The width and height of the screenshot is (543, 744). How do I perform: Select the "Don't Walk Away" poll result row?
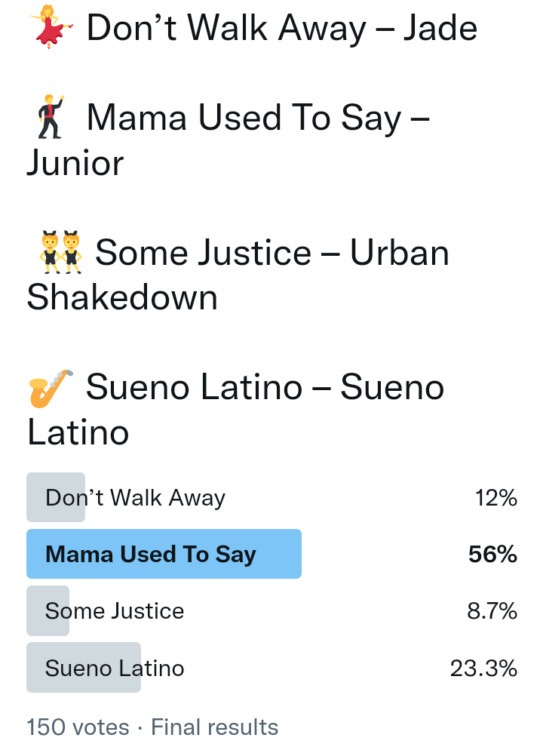[x=136, y=498]
